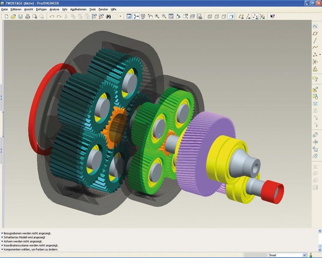Switch to wireframe display mode
The height and width of the screenshot is (258, 322).
tap(210, 16)
